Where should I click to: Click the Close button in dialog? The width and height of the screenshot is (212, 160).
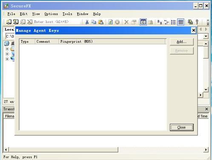pos(181,127)
